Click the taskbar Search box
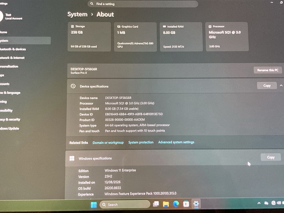This screenshot has height=213, width=284. [125, 204]
